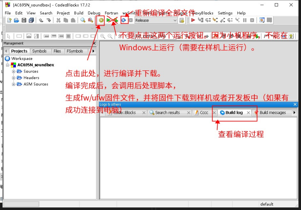Open the Search results tab
Screen dimensions: 301x210
pyautogui.click(x=167, y=113)
